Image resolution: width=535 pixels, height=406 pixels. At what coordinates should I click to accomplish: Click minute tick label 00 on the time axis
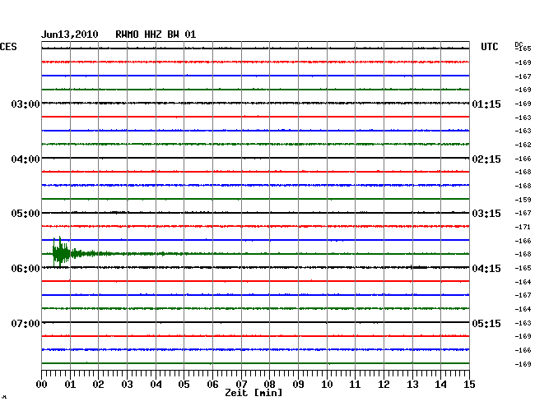tap(42, 385)
